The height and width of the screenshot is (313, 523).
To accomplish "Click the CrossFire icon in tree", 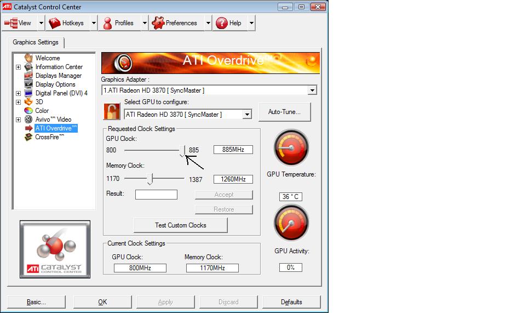I will coord(28,137).
